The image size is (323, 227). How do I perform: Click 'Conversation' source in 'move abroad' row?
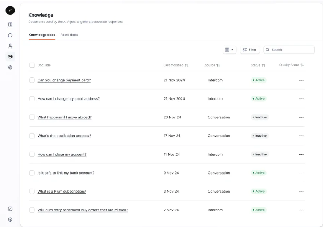click(x=219, y=117)
